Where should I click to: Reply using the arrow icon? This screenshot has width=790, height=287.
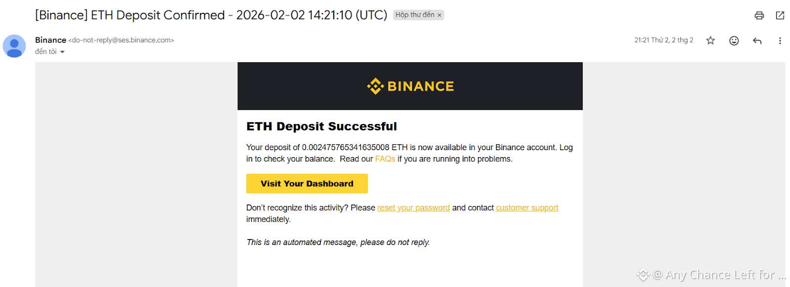pos(757,41)
